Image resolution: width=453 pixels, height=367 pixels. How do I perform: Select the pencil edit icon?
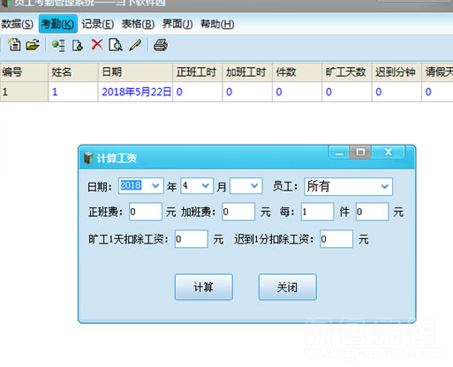135,45
